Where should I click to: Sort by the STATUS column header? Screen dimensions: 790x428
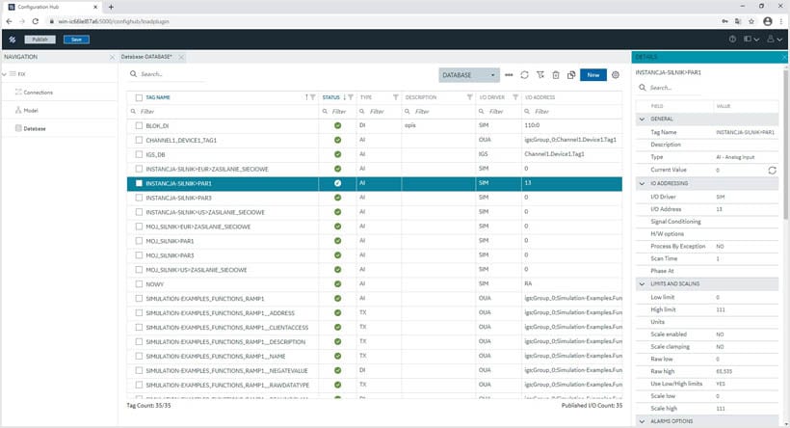(x=331, y=97)
